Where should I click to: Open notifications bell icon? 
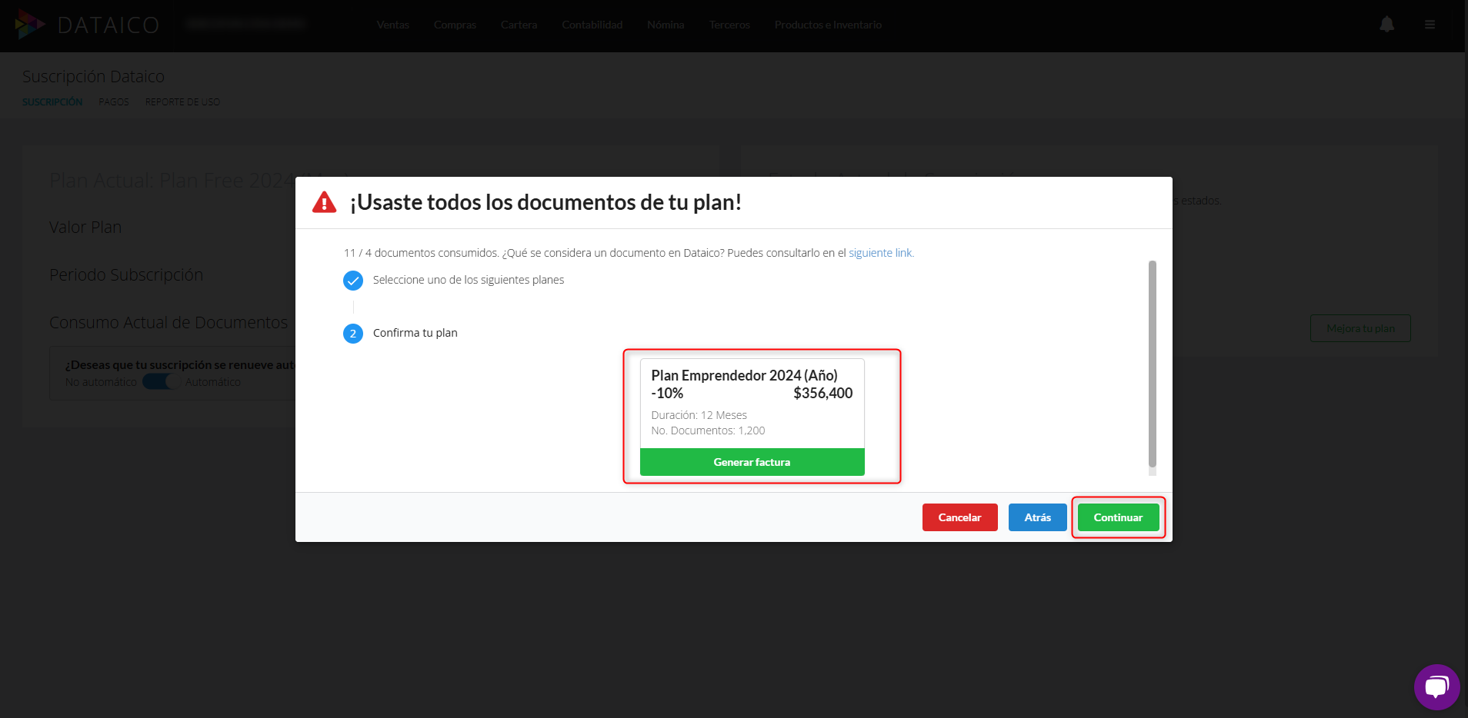tap(1386, 25)
